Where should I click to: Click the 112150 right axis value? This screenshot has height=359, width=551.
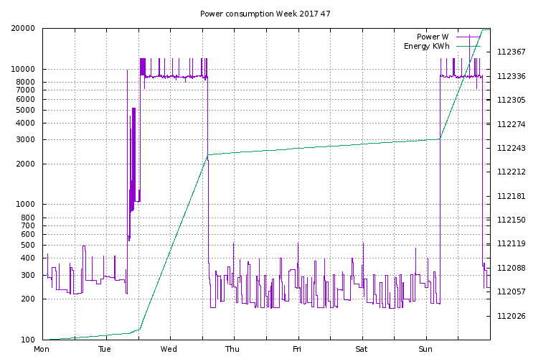point(512,220)
